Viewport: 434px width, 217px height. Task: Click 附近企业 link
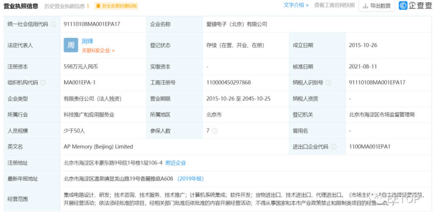[x=176, y=163]
